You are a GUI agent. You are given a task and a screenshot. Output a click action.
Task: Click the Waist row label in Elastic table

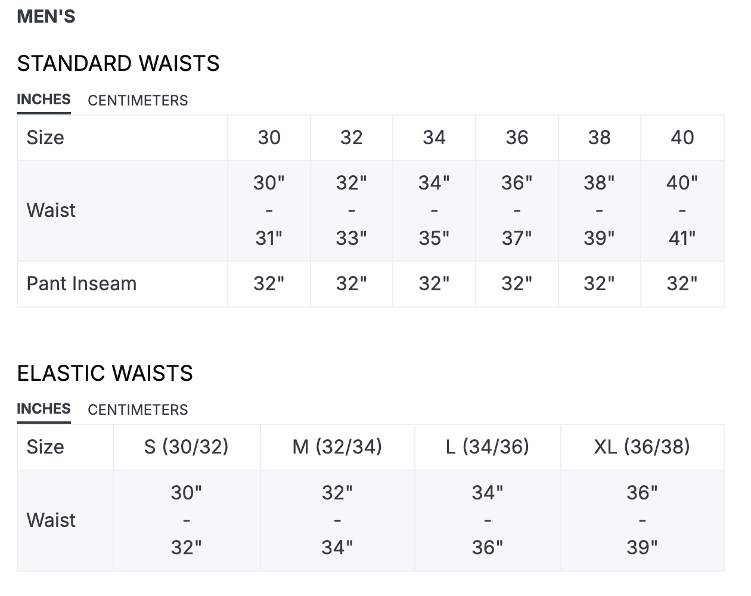coord(51,520)
